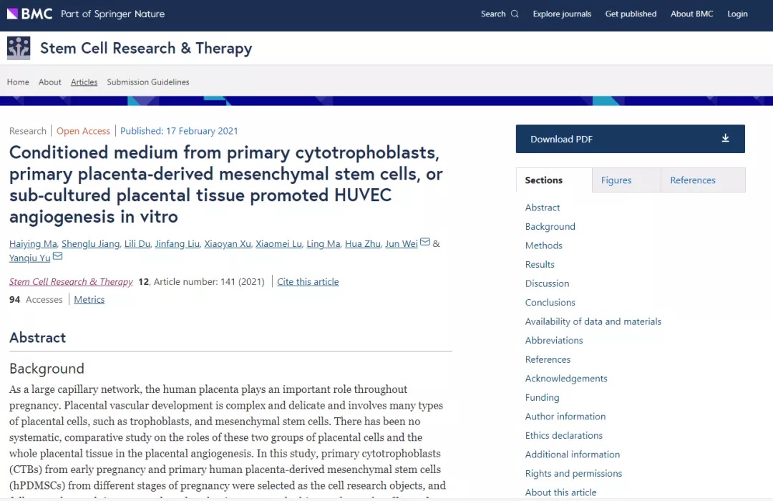Switch to the Figures tab
The width and height of the screenshot is (773, 501).
pyautogui.click(x=616, y=180)
